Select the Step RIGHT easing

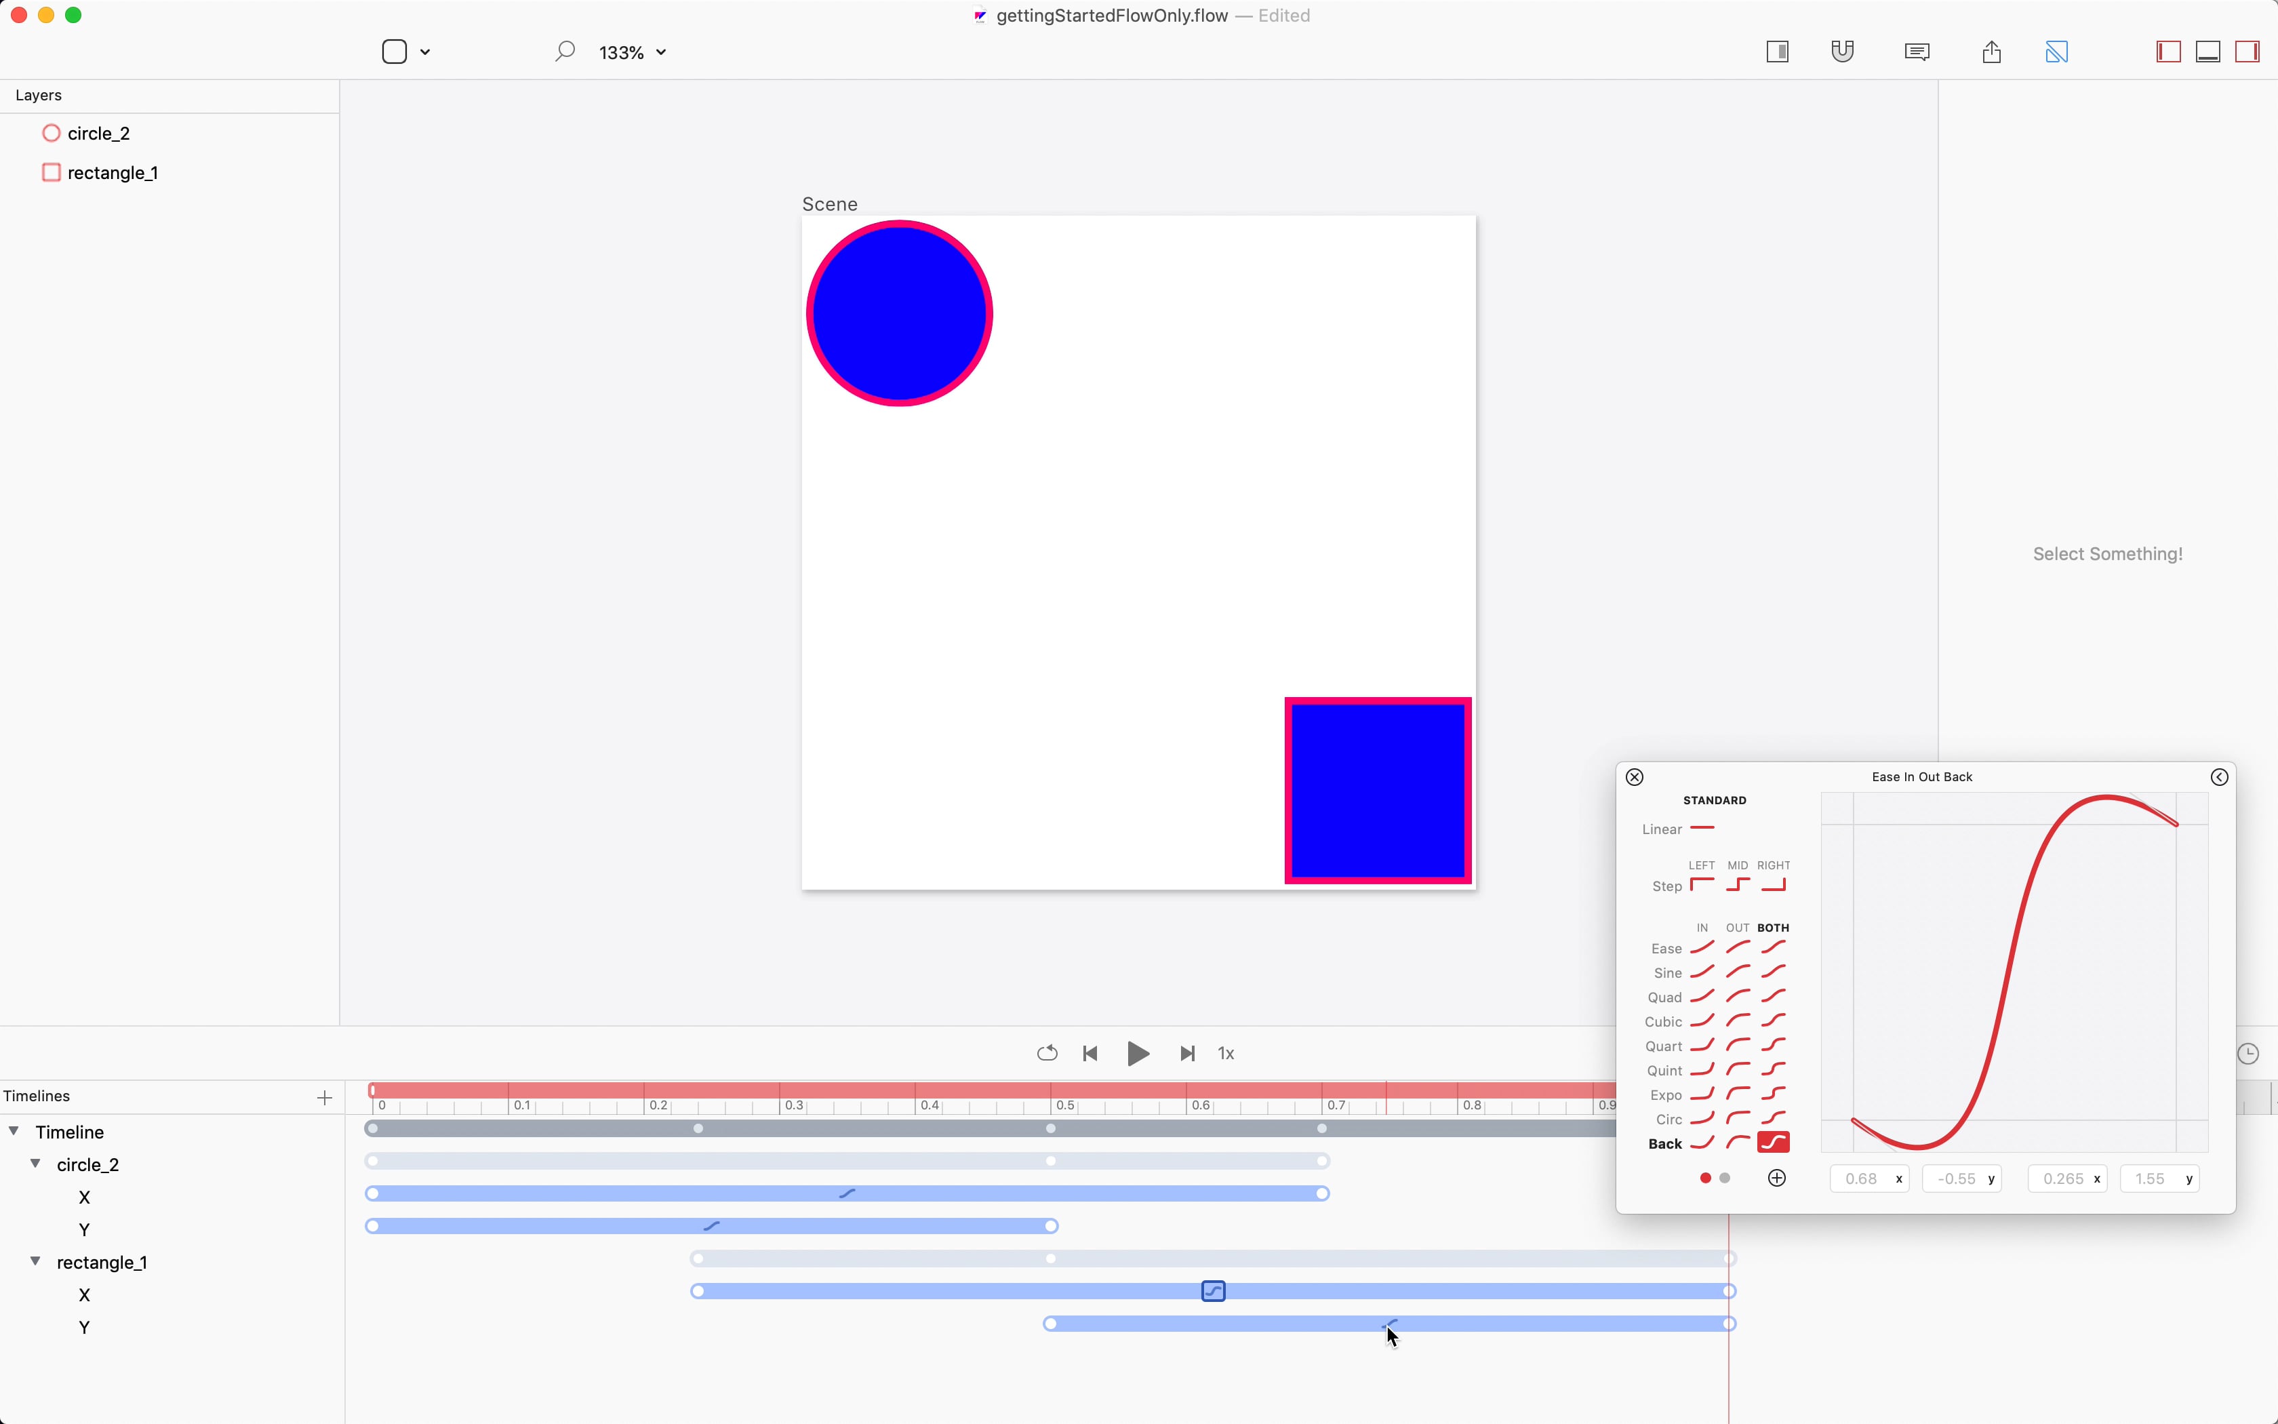[1774, 886]
